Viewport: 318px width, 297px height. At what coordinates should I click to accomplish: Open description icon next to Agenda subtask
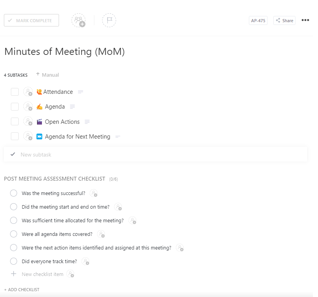click(x=73, y=107)
